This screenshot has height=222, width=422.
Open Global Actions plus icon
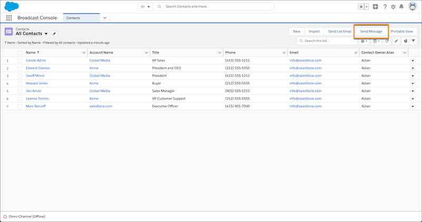pyautogui.click(x=375, y=7)
